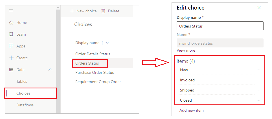Click the Learn book icon
The height and width of the screenshot is (119, 272).
[11, 35]
